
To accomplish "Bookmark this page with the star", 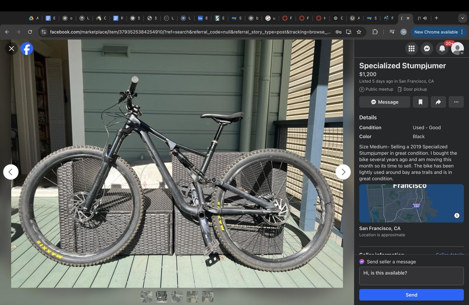I will click(359, 32).
